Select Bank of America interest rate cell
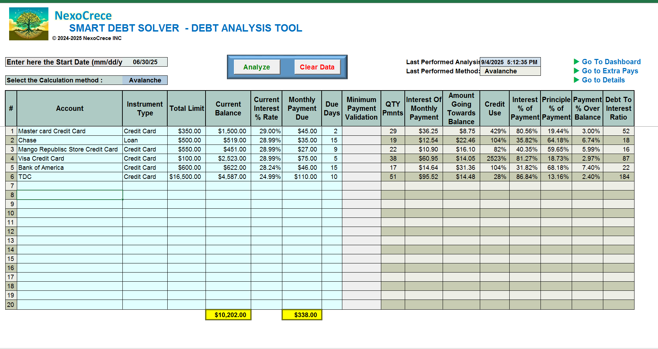Screen dimensions: 658x349 tap(267, 168)
